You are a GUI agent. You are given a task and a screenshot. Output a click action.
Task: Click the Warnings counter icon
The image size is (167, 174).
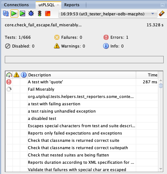point(57,46)
